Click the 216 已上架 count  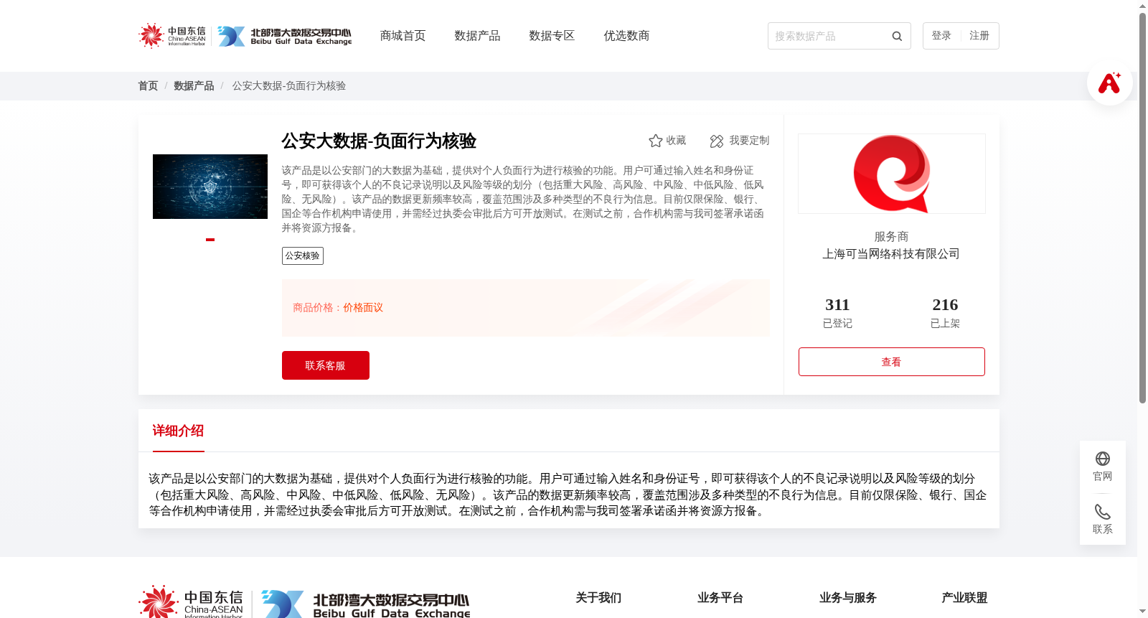[x=945, y=313]
